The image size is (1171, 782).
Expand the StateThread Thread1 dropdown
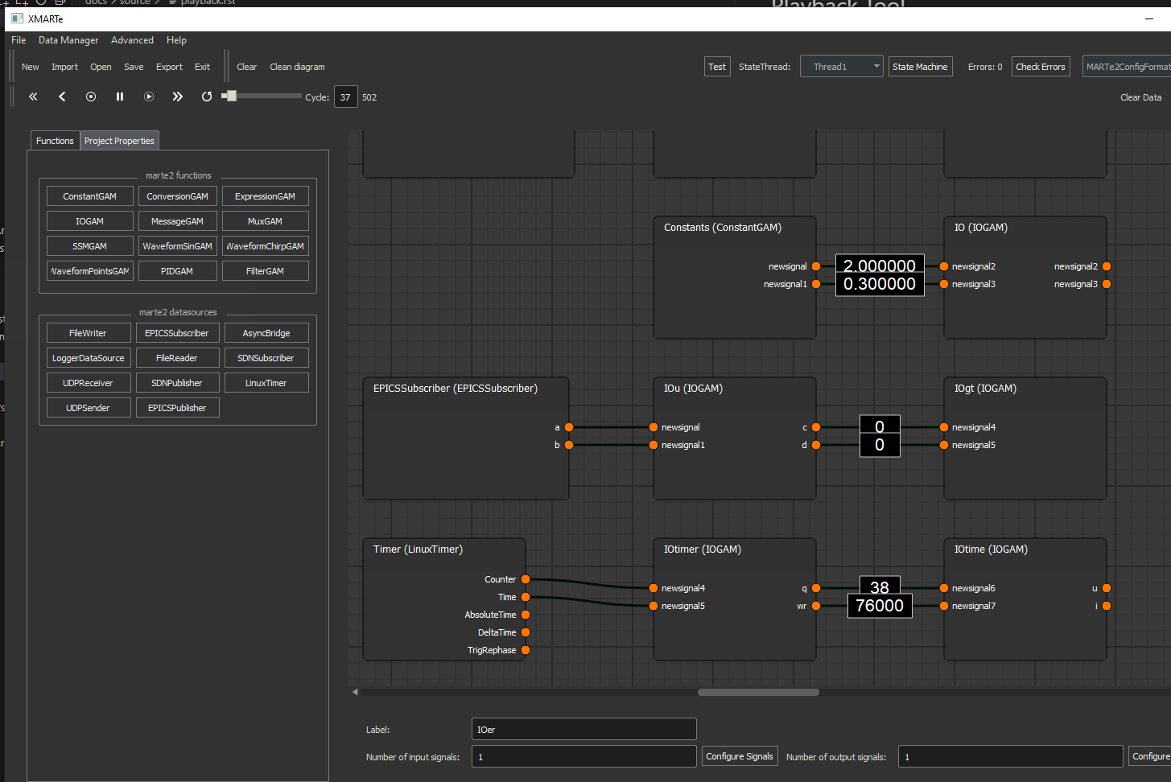click(841, 67)
